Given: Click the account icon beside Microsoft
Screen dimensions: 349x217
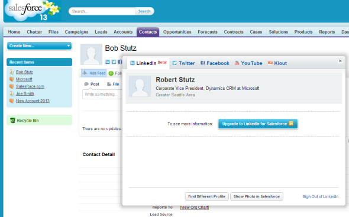Looking at the screenshot, I should 12,79.
